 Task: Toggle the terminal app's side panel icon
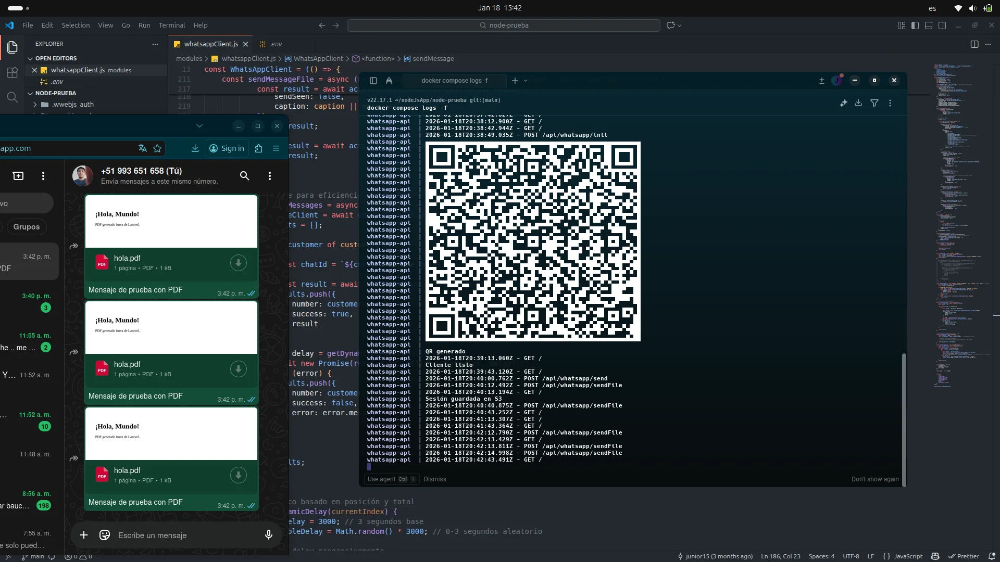pyautogui.click(x=373, y=81)
